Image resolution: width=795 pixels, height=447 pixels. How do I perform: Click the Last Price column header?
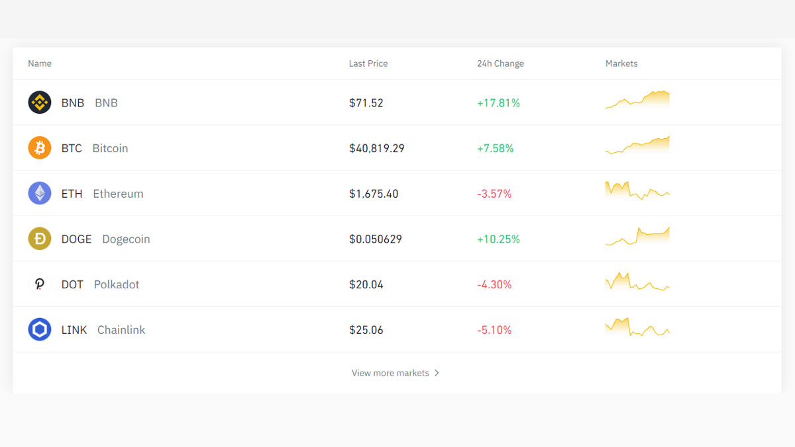point(368,63)
